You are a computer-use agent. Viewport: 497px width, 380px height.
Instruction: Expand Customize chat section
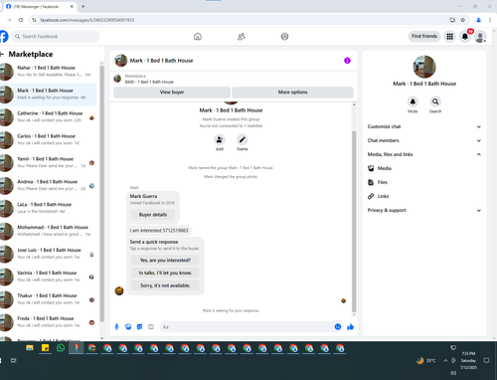click(x=424, y=126)
